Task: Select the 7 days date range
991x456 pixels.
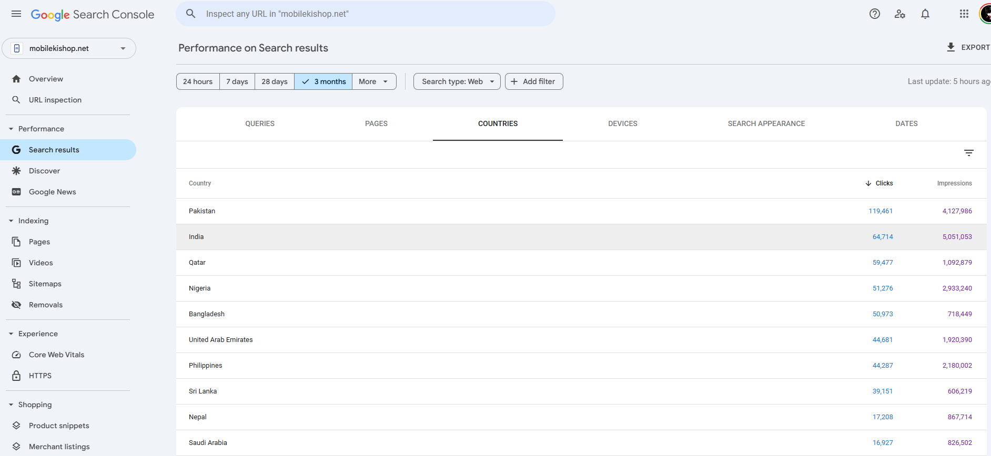Action: tap(237, 81)
